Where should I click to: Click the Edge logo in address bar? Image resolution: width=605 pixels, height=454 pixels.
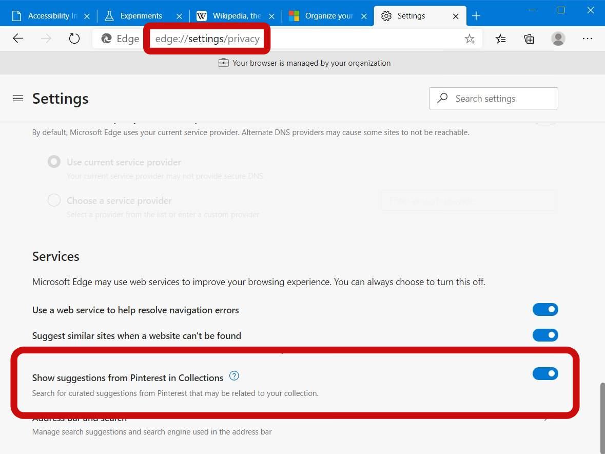click(106, 39)
